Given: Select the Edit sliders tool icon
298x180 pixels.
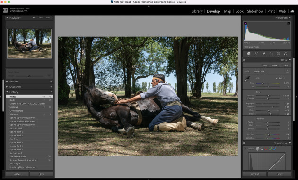Looking at the screenshot, I should (x=248, y=54).
